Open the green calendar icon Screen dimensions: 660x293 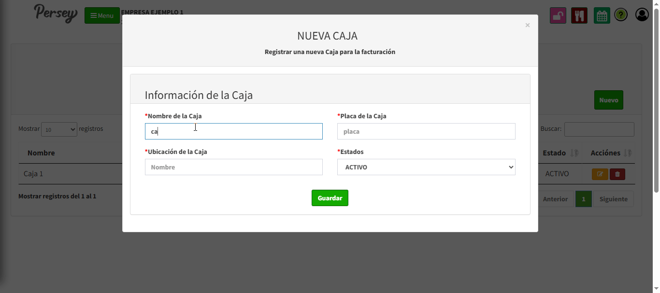click(x=602, y=15)
